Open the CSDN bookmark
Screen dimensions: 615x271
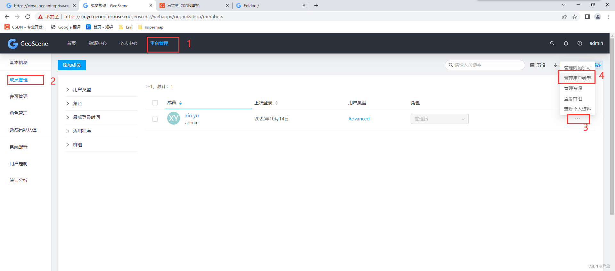pyautogui.click(x=25, y=27)
